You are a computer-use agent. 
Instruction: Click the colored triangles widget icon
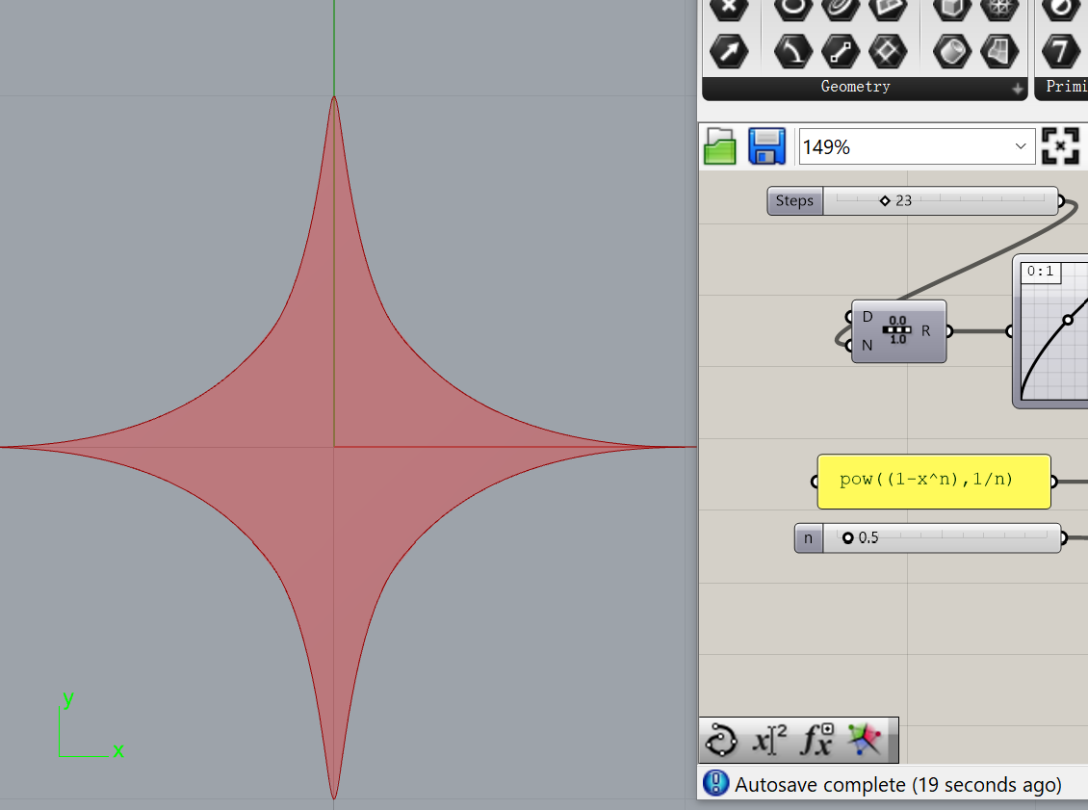tap(864, 740)
